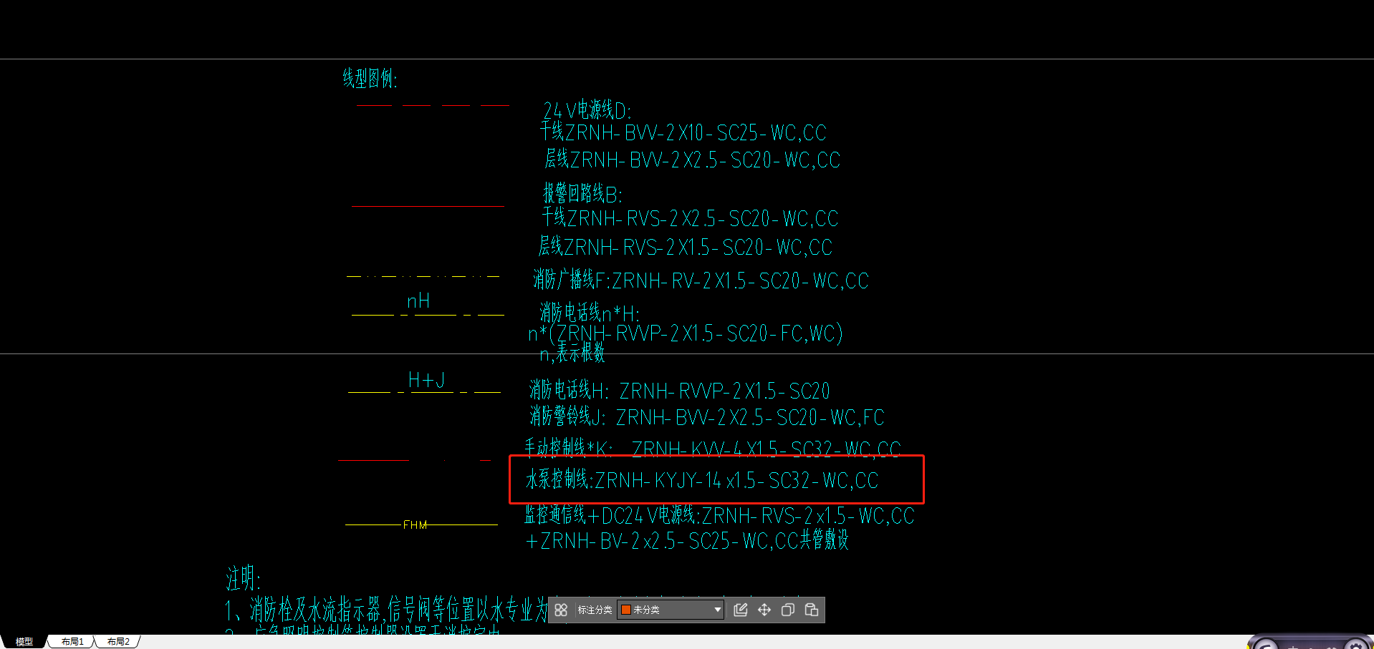Switch to the 模型 tab
1374x649 pixels.
(24, 642)
